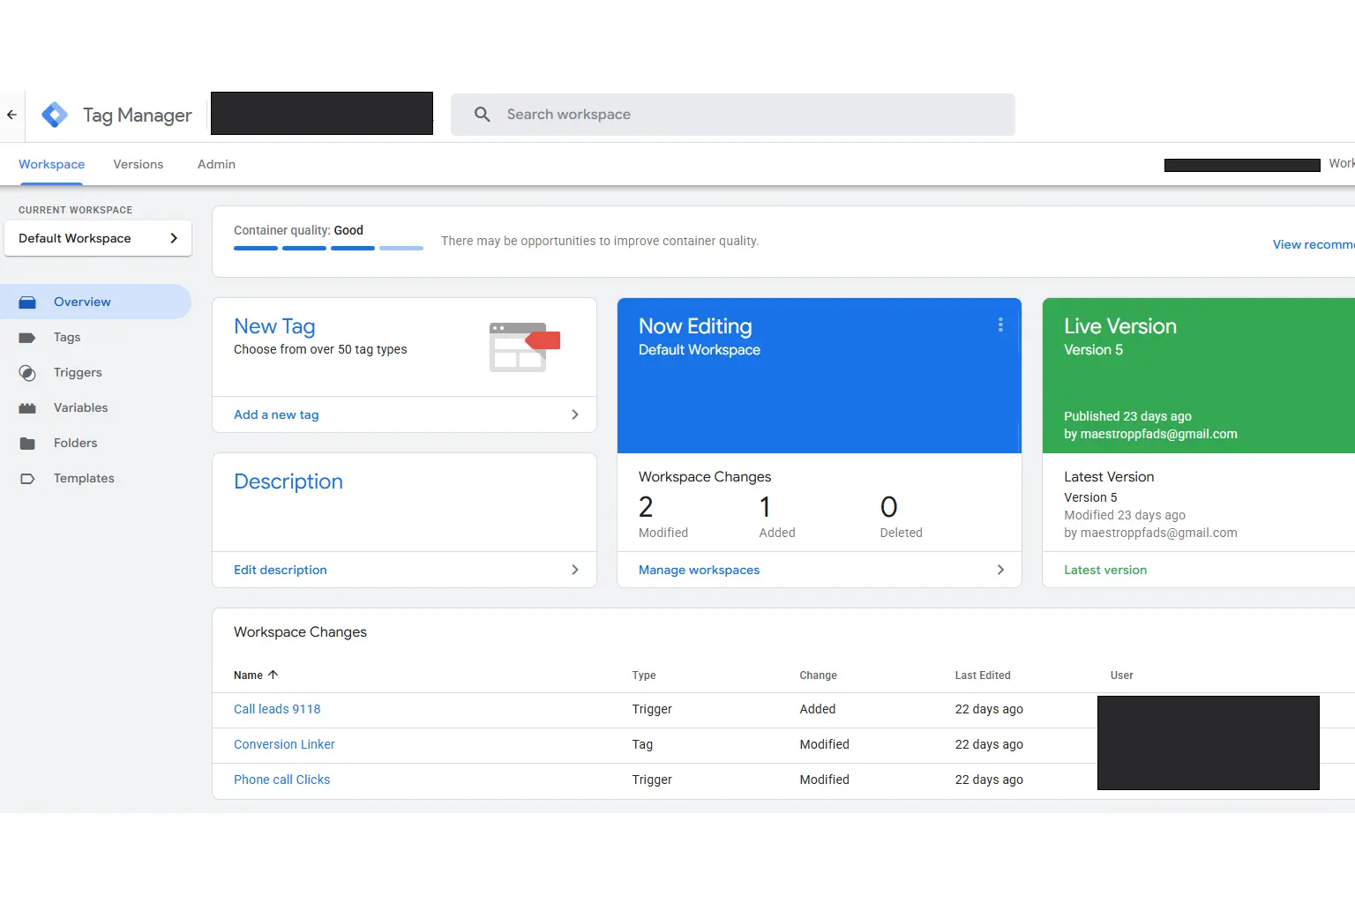The height and width of the screenshot is (903, 1355).
Task: Select Variables in the sidebar
Action: (95, 407)
